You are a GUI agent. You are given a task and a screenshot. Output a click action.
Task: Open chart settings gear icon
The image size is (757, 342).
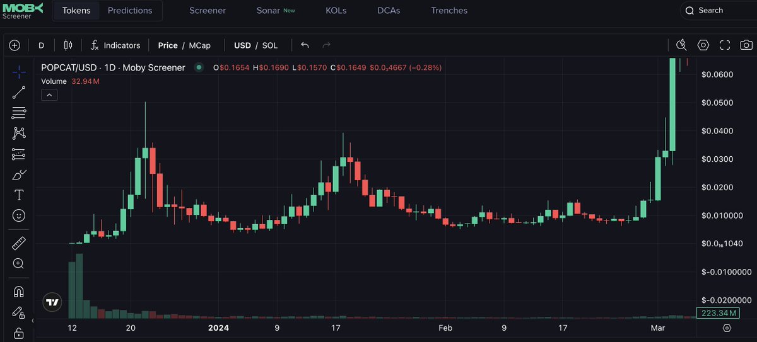[703, 45]
